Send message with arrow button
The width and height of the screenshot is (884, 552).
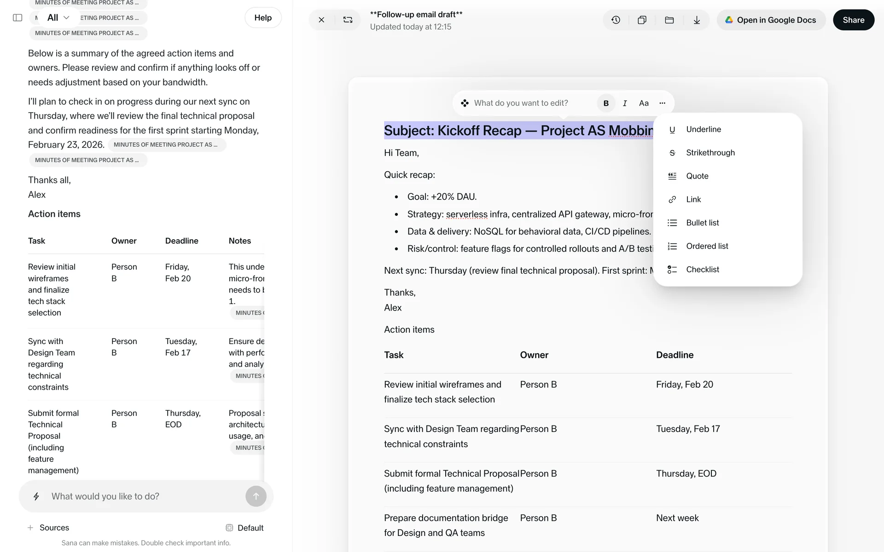(x=256, y=496)
